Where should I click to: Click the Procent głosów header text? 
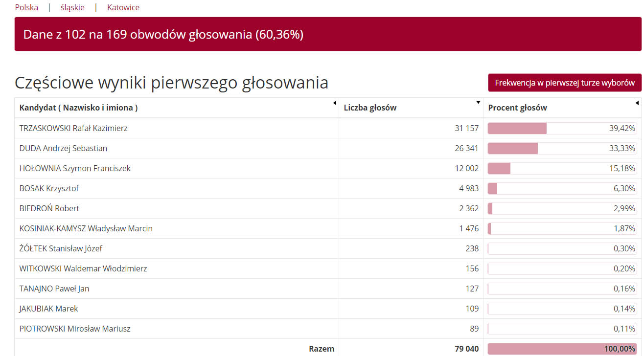point(517,108)
